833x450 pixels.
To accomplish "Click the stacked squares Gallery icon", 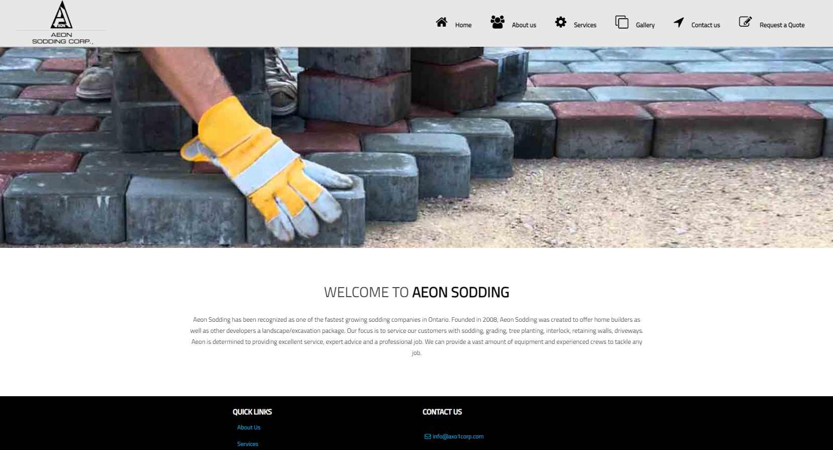I will tap(622, 22).
